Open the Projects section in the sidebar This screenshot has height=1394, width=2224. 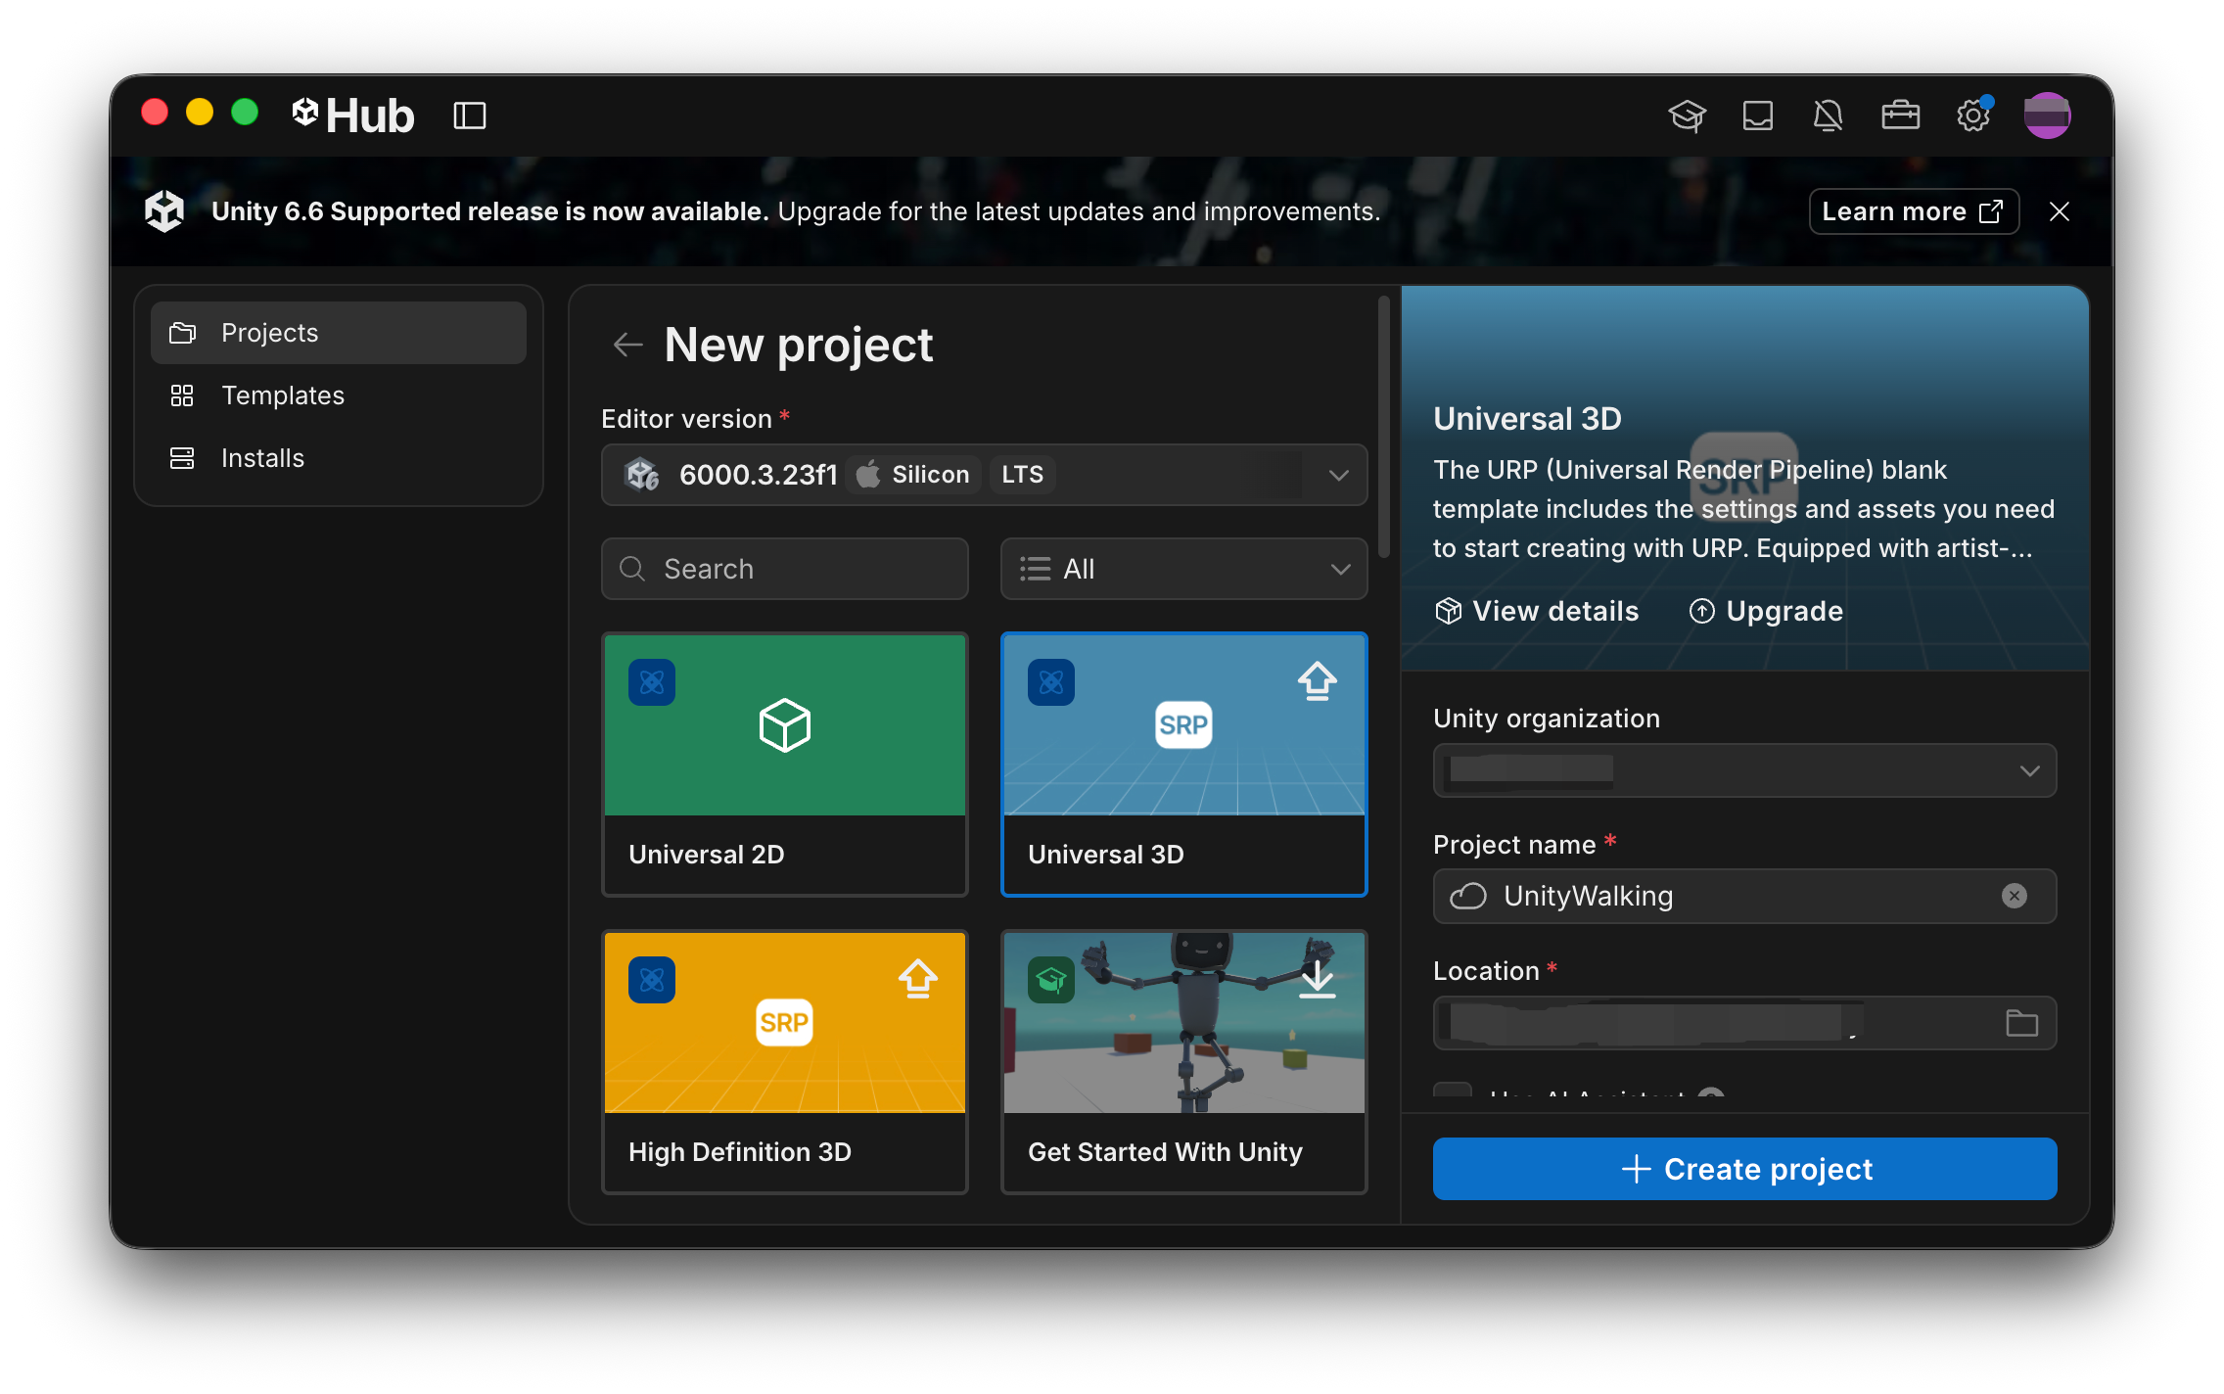click(x=338, y=333)
